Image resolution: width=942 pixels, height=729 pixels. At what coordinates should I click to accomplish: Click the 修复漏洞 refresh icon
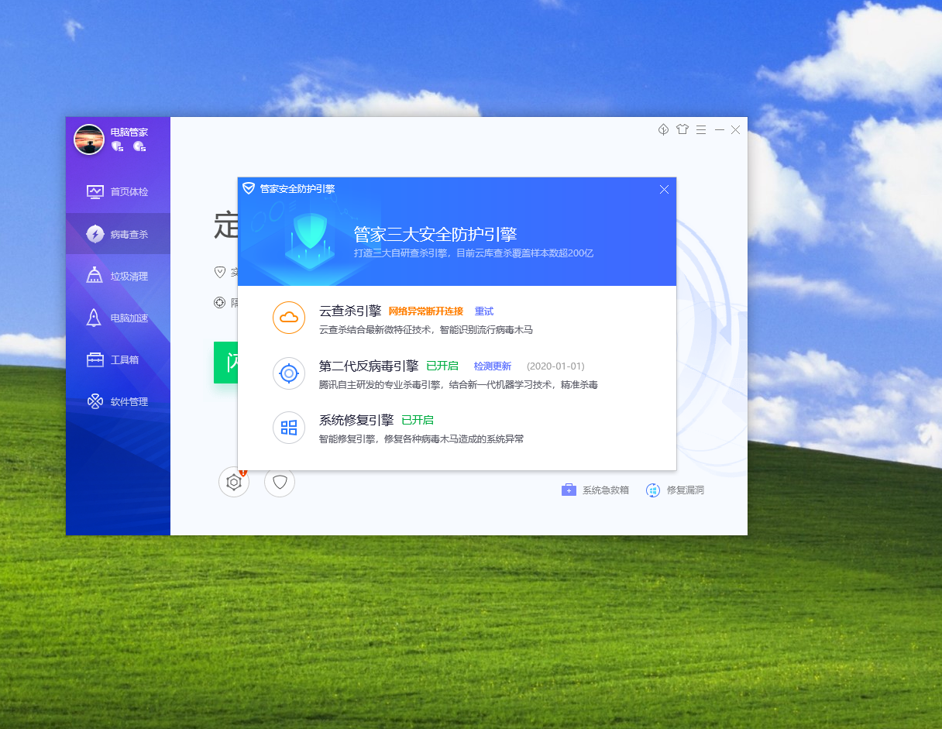653,490
